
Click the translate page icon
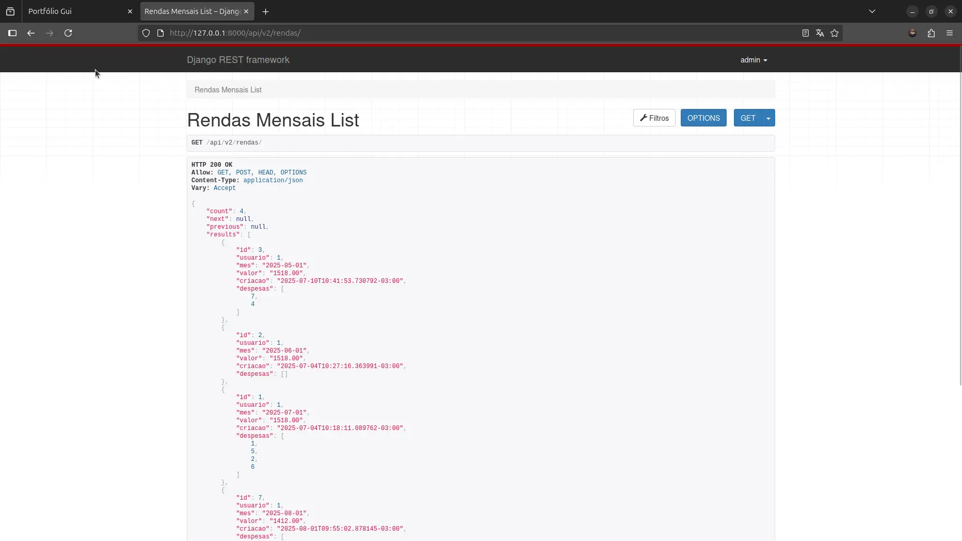pos(820,33)
